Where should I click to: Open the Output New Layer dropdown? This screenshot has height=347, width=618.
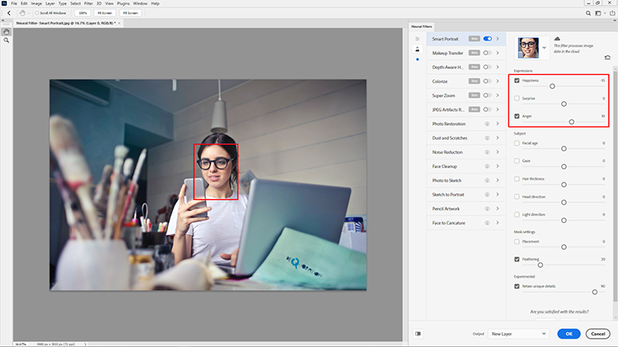518,334
